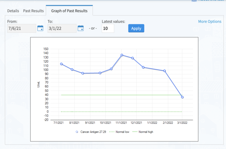The image size is (226, 149).
Task: Click the 1/1/2022 x-axis label
Action: [x=152, y=123]
